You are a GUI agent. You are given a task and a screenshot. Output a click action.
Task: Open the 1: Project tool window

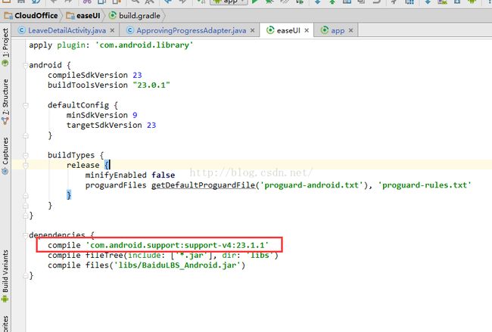coord(5,47)
